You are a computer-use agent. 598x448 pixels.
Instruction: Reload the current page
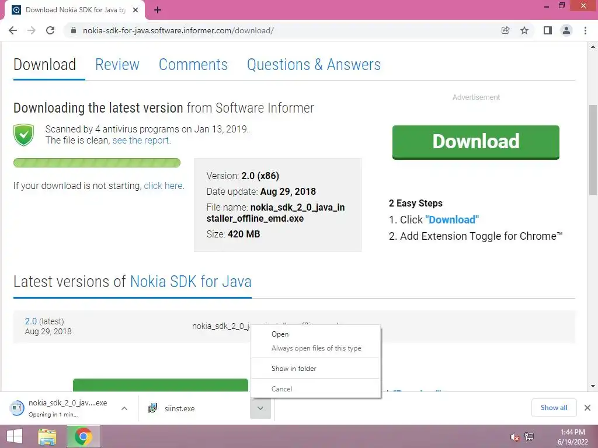[50, 30]
